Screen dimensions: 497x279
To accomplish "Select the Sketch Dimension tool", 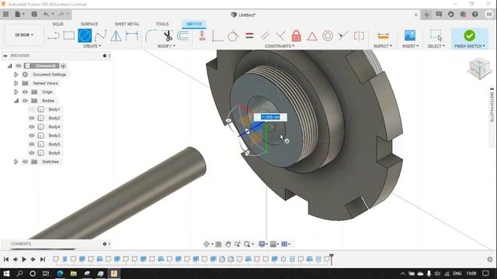I will (x=131, y=36).
